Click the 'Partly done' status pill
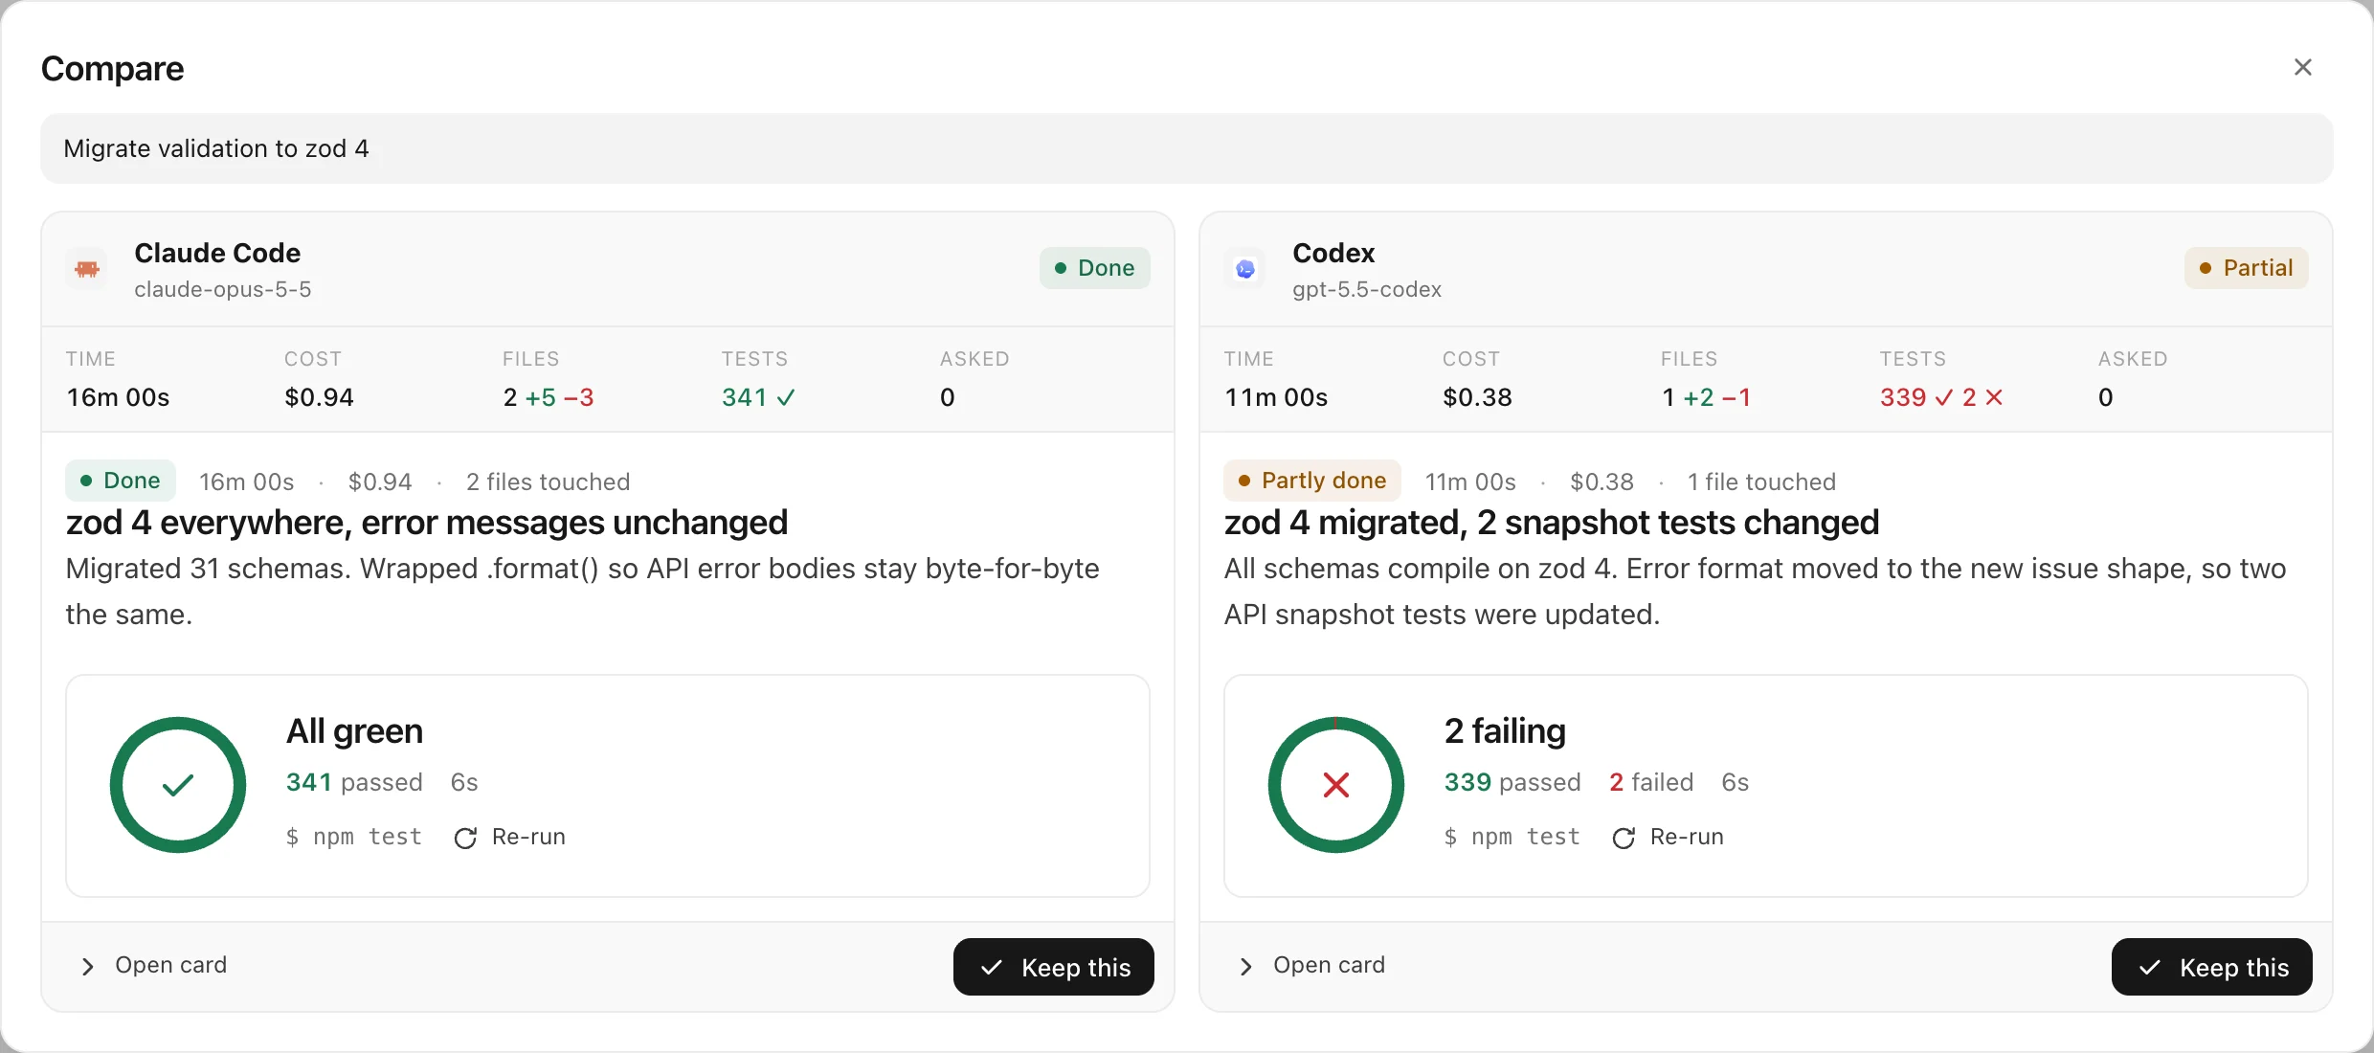Screen dimensions: 2374x1053 tap(1312, 481)
